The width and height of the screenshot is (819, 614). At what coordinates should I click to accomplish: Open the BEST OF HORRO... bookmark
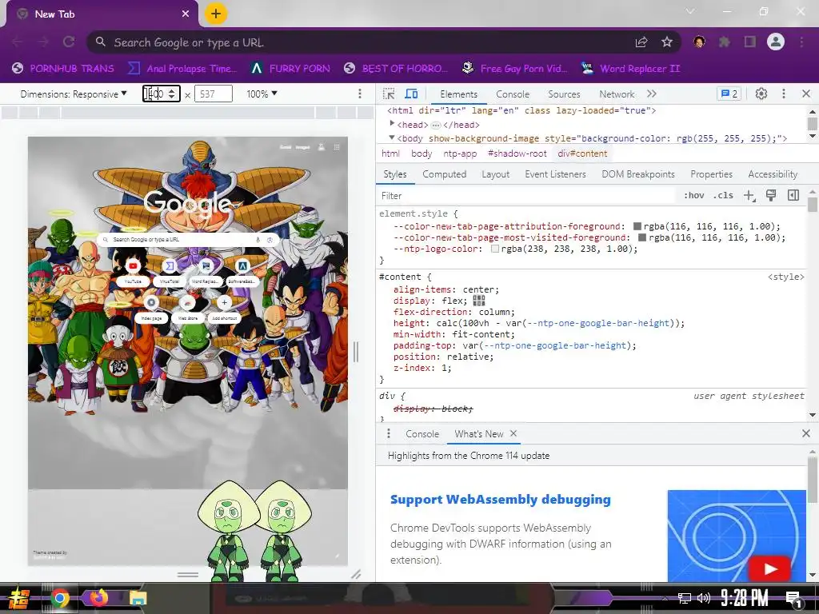pyautogui.click(x=397, y=69)
